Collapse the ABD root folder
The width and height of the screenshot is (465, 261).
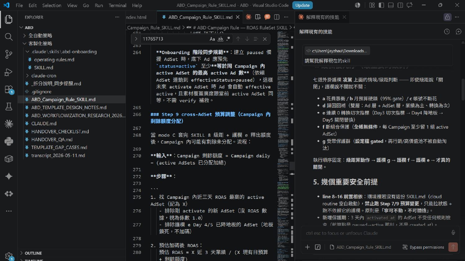(29, 28)
